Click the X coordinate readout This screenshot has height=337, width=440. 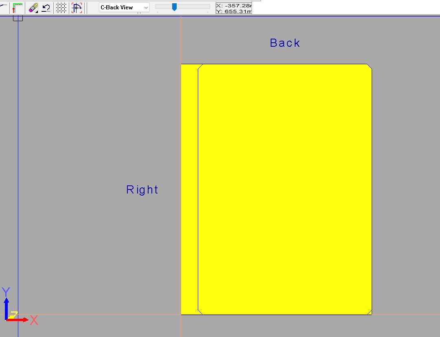(x=234, y=5)
